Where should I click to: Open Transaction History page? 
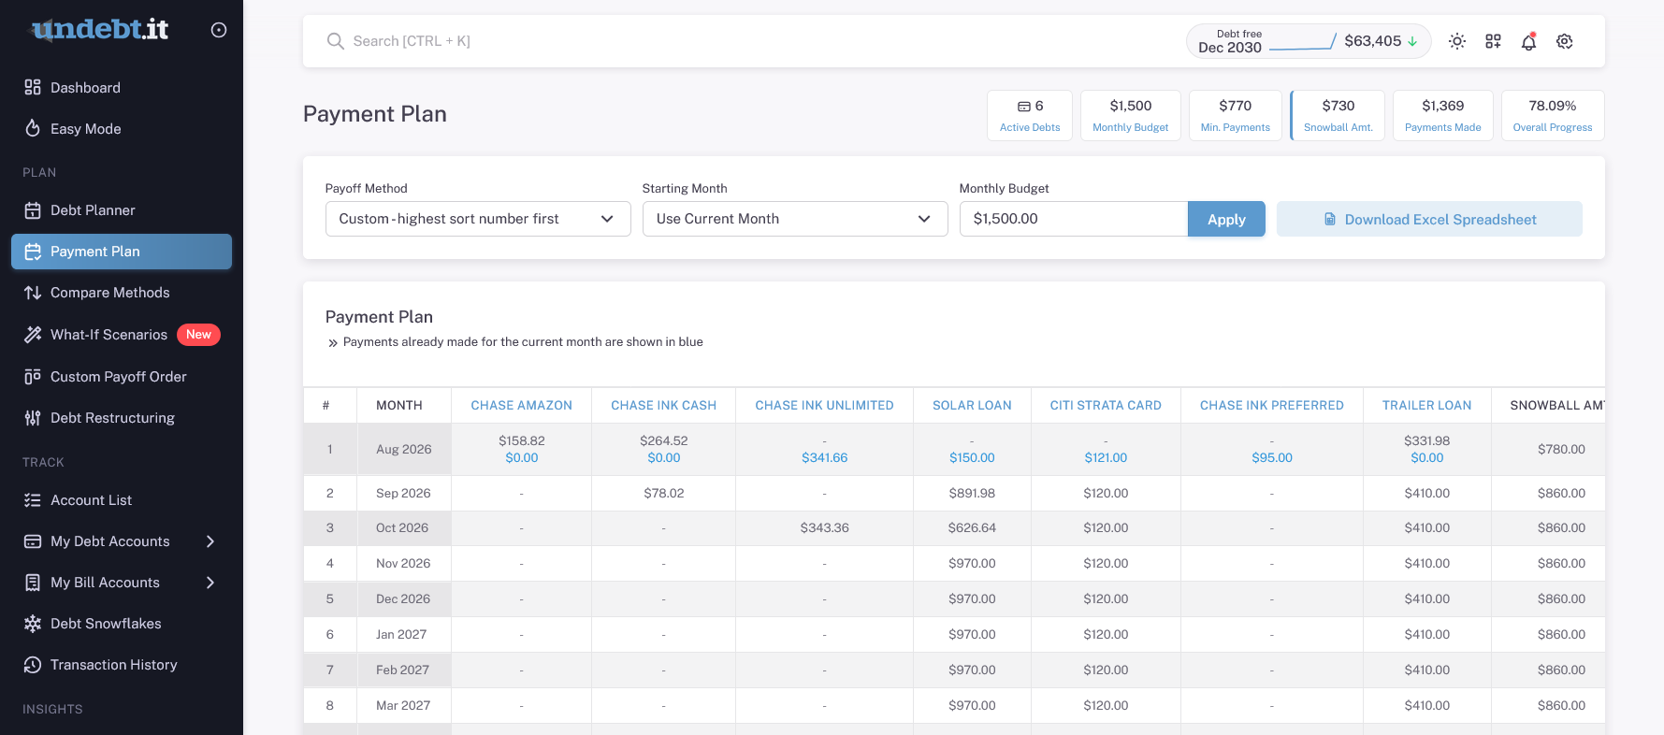[122, 665]
